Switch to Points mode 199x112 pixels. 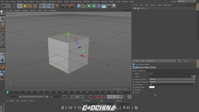pyautogui.click(x=2, y=34)
